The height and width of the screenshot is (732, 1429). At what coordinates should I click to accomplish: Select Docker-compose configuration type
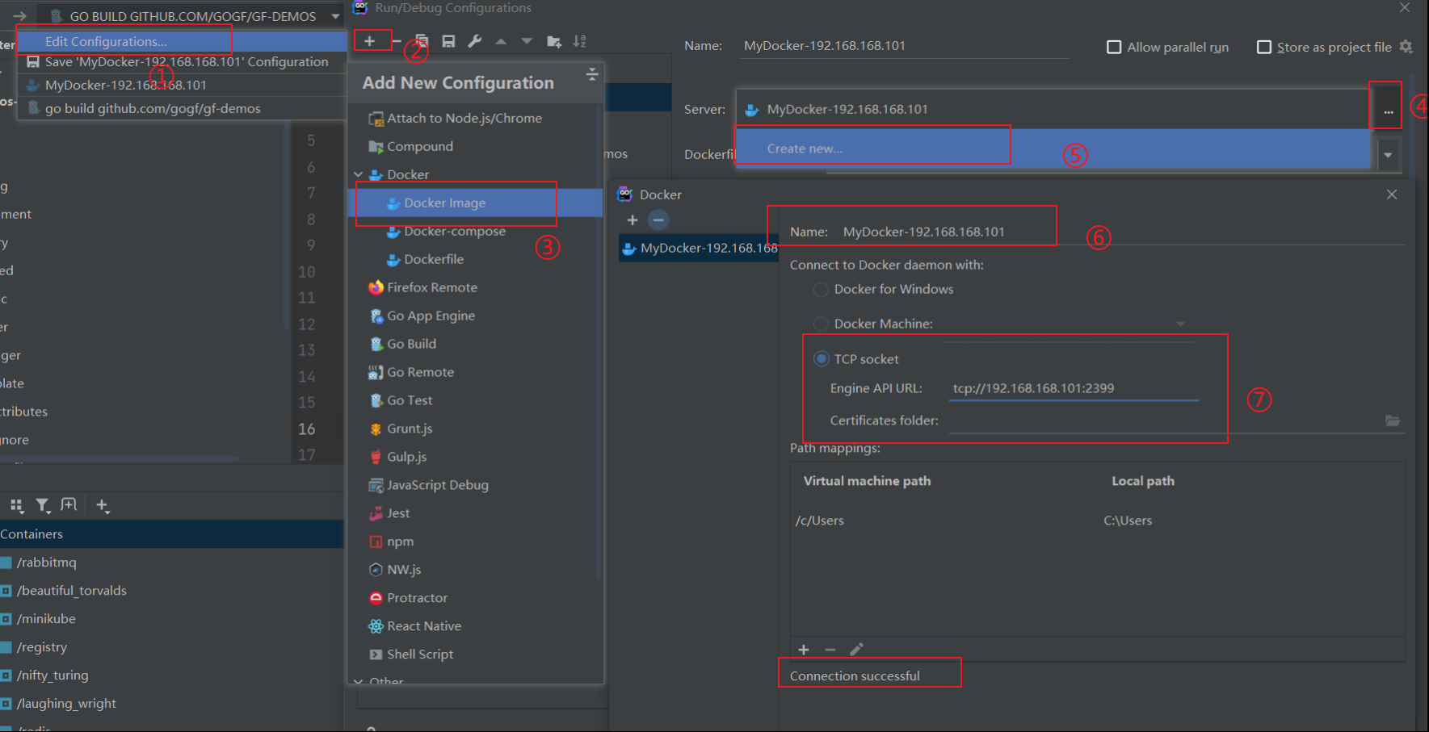[476, 231]
